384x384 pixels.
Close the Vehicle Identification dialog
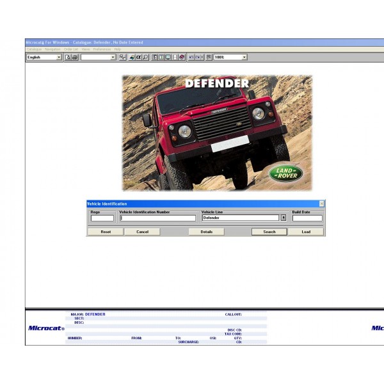coord(321,204)
